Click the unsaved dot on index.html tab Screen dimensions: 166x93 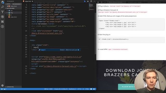point(32,1)
